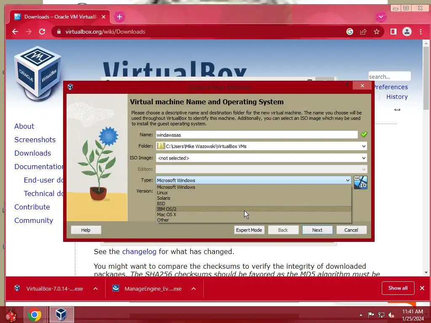Image resolution: width=431 pixels, height=323 pixels.
Task: Select Other in the type list
Action: click(253, 220)
